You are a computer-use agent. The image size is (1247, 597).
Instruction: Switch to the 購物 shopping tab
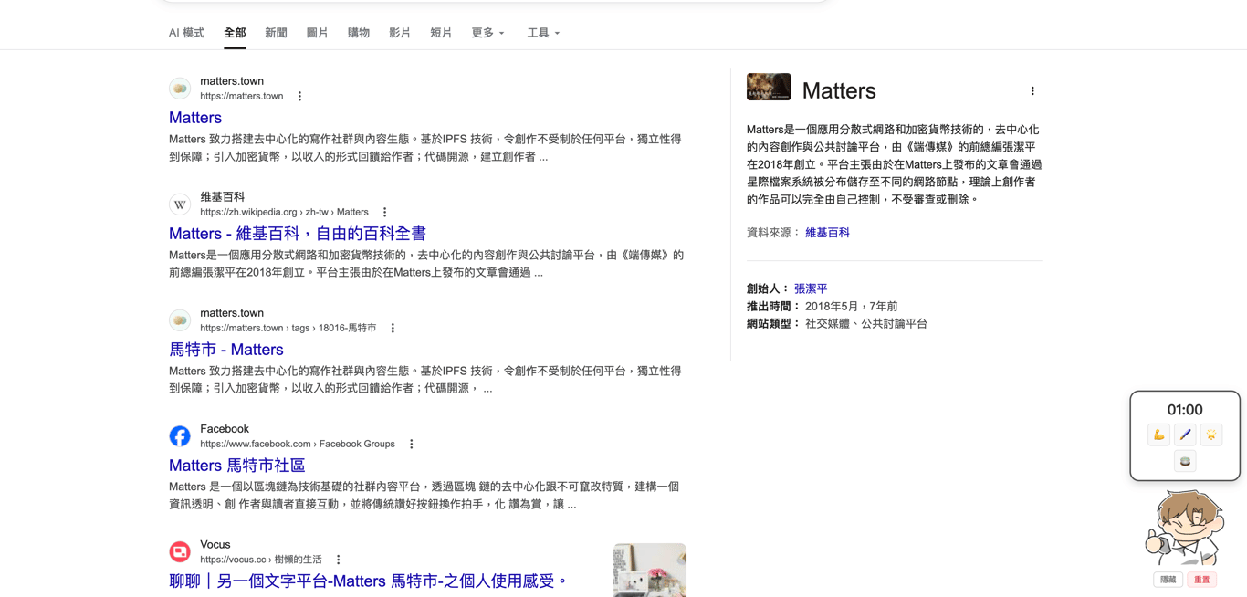[358, 33]
